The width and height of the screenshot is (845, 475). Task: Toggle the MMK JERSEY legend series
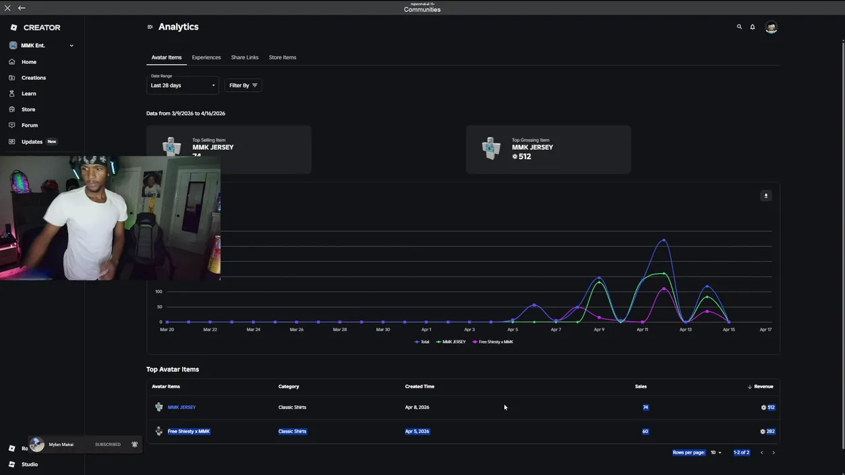(451, 342)
